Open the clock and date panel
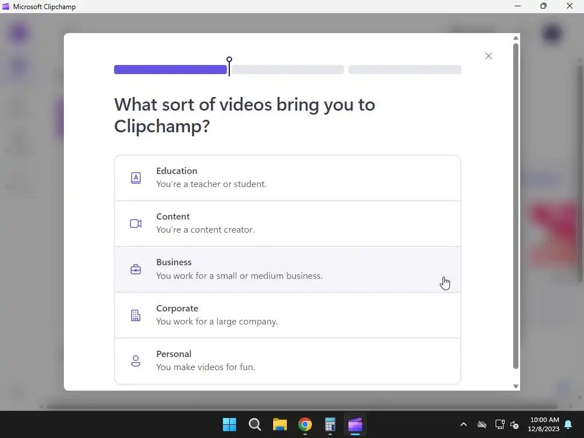 click(544, 424)
